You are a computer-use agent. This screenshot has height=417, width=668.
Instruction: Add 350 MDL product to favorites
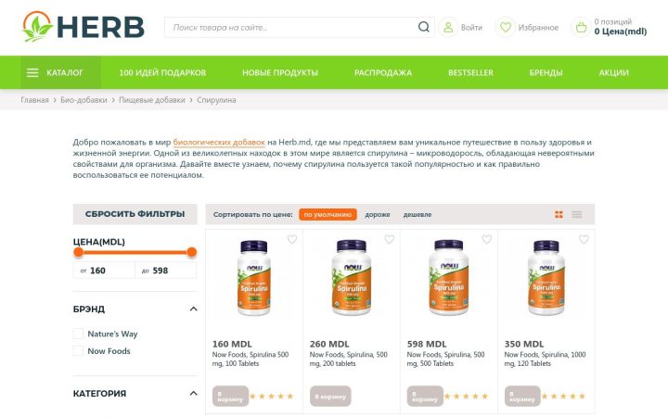[584, 240]
